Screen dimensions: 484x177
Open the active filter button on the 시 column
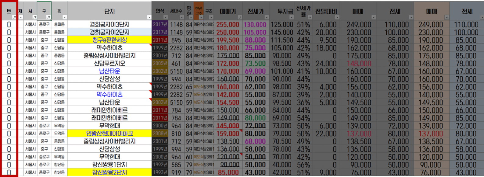tap(35, 17)
